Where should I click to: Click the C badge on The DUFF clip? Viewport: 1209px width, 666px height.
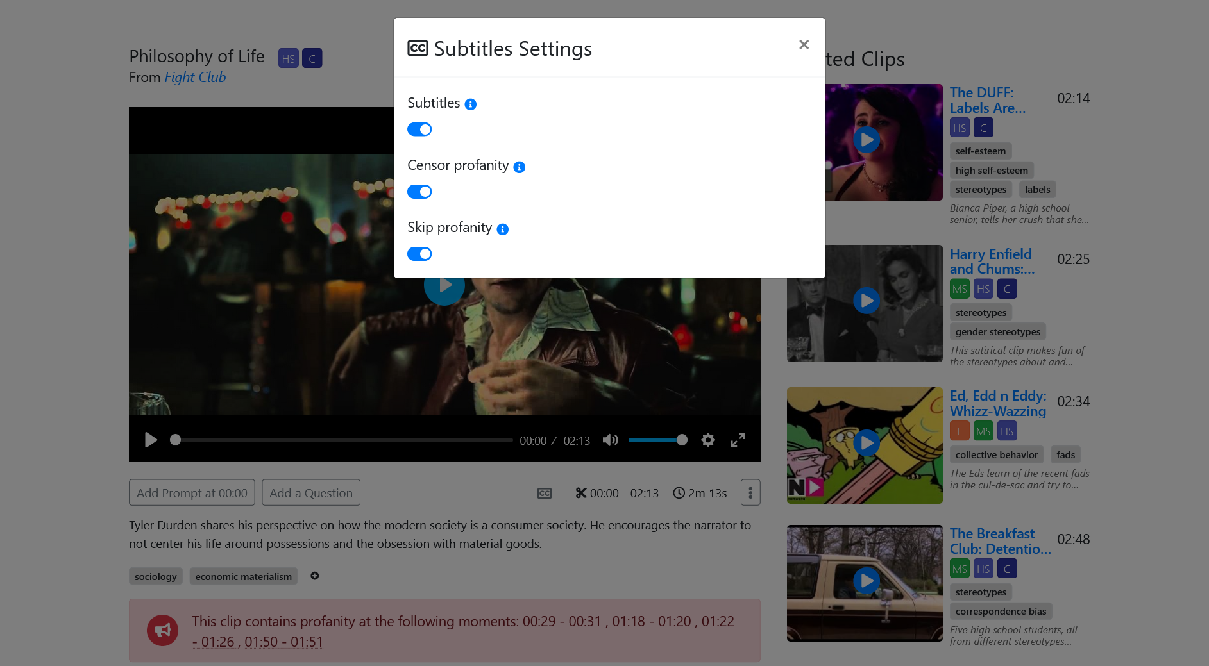(983, 128)
